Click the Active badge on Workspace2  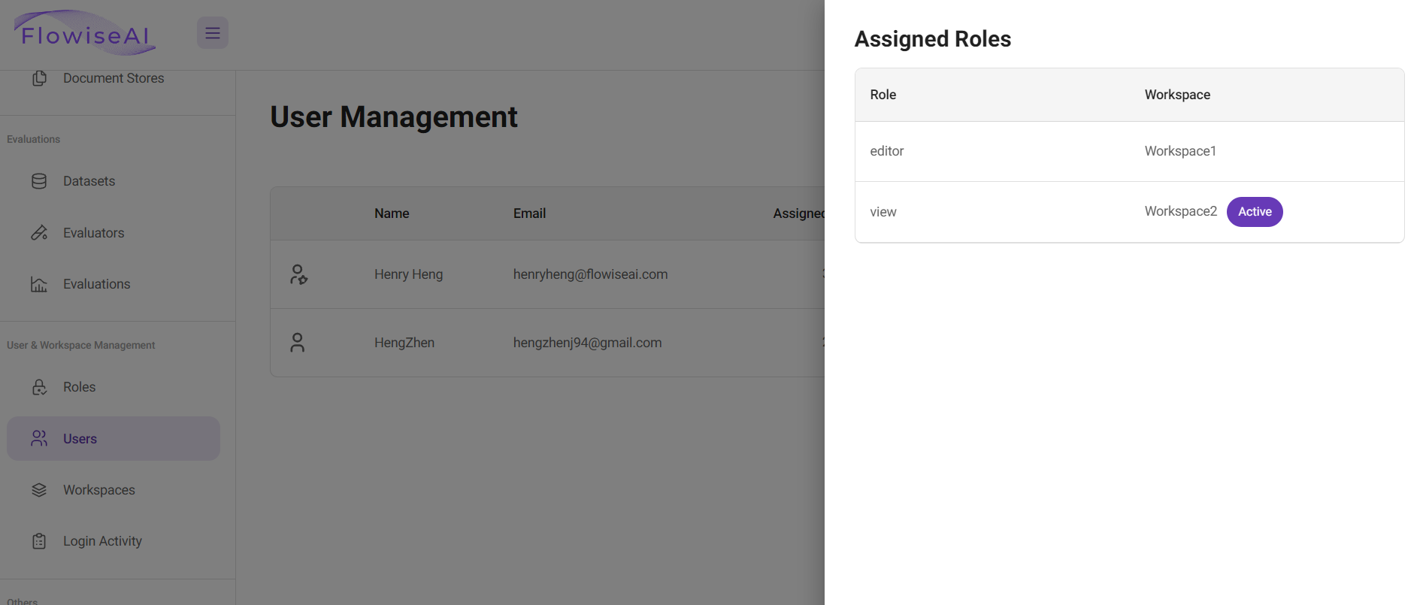pos(1254,212)
